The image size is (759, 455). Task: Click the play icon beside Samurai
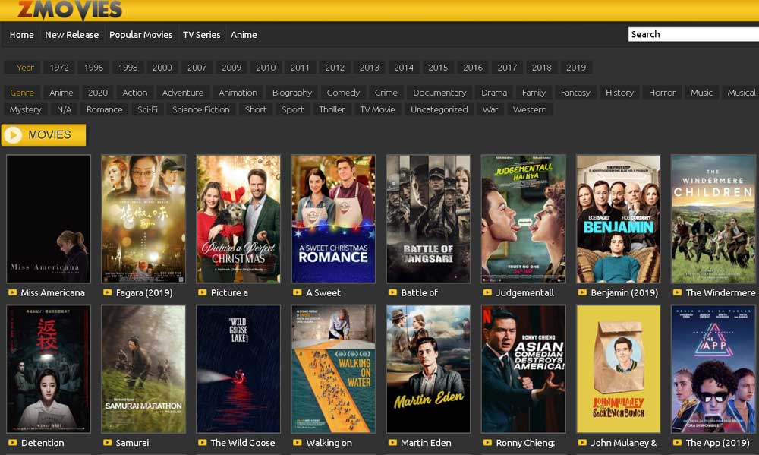(108, 442)
